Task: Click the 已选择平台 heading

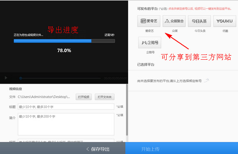Action: (x=146, y=64)
